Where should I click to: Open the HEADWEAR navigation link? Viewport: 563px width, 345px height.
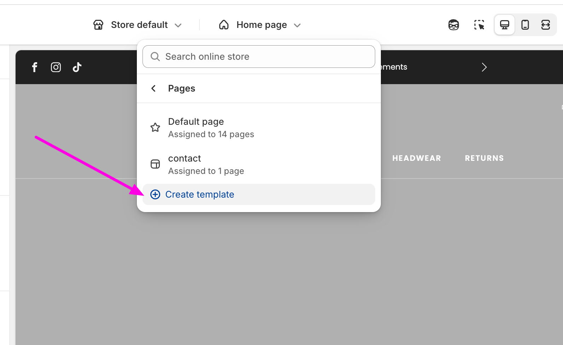pyautogui.click(x=417, y=158)
